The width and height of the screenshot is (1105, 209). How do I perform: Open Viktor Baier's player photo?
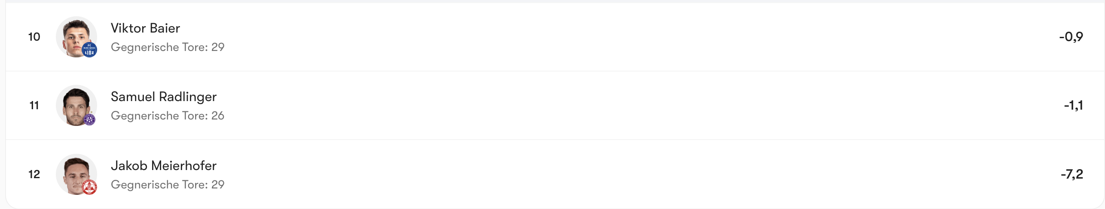click(x=75, y=35)
